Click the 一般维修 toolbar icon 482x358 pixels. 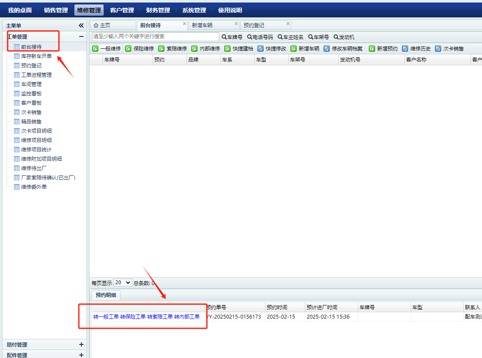coord(95,49)
